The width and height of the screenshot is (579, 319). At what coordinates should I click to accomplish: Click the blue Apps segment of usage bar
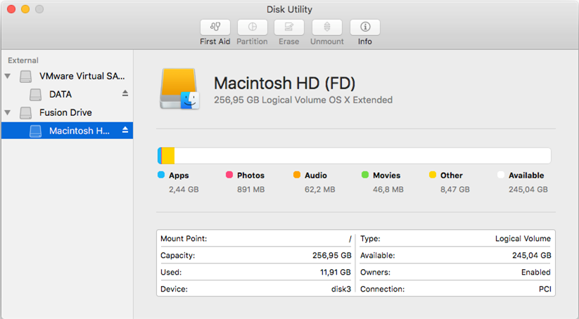coord(159,155)
